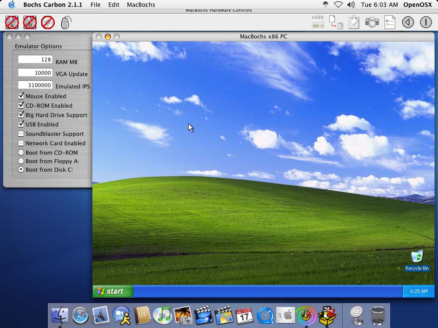Open iCal calendar in the Dock
The image size is (438, 328).
click(x=244, y=316)
